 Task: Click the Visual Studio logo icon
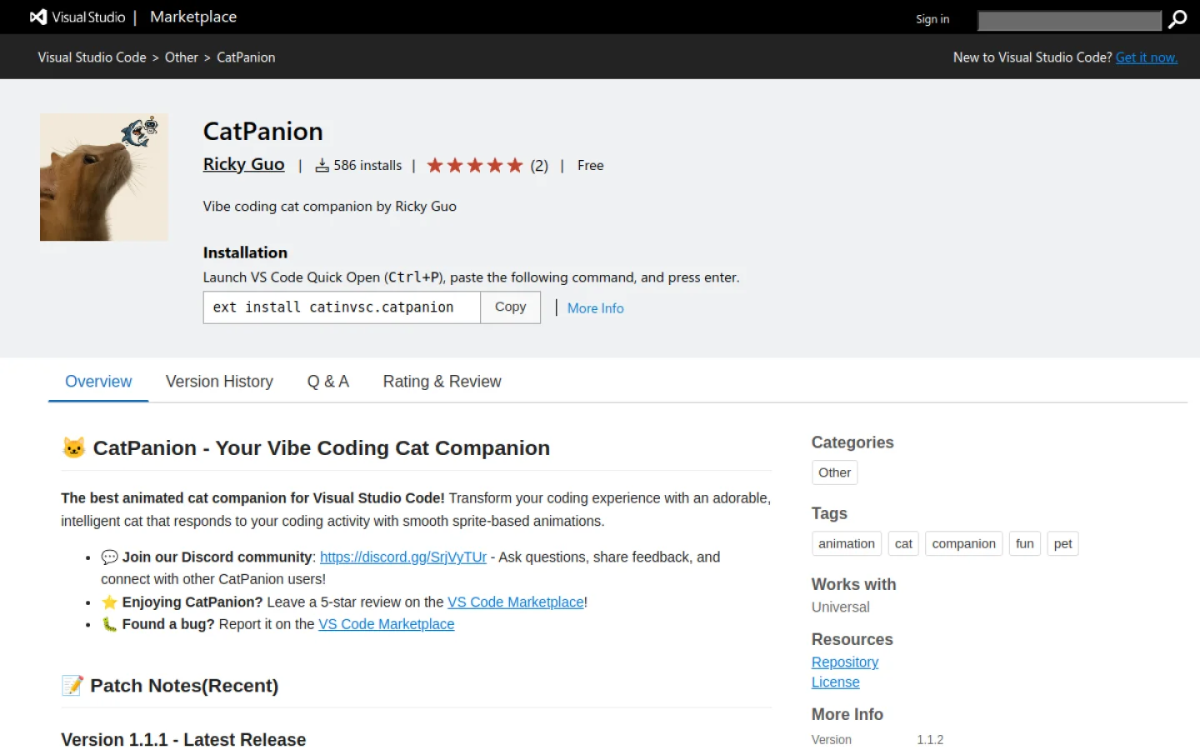(38, 17)
